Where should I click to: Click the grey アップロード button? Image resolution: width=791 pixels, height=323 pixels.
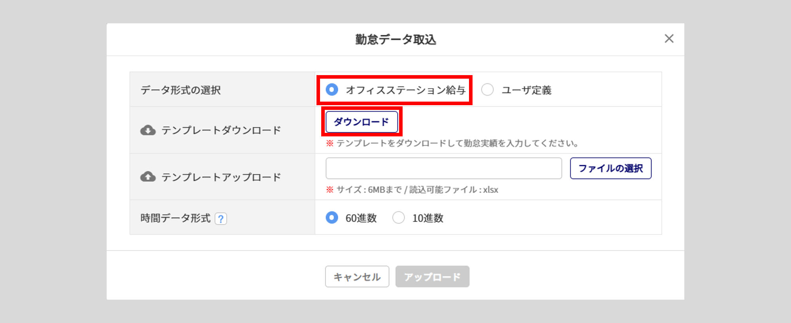pyautogui.click(x=432, y=277)
